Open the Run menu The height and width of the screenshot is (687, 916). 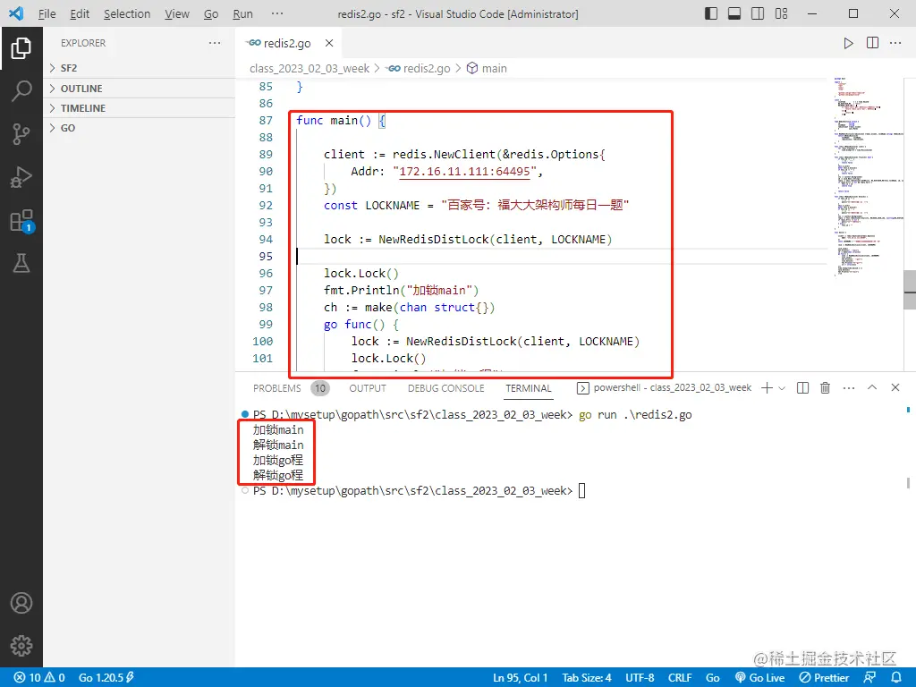pyautogui.click(x=242, y=14)
